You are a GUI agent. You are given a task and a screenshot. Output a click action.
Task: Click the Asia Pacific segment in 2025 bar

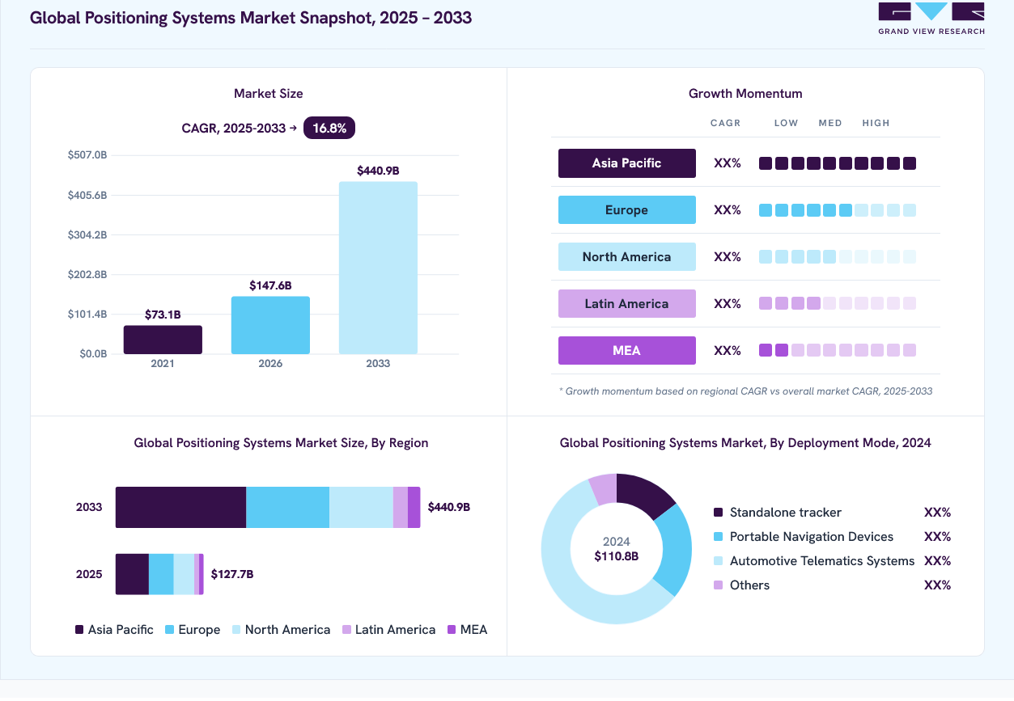132,574
